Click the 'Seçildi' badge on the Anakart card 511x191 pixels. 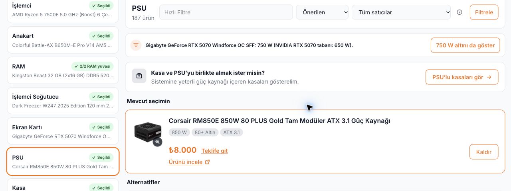[x=101, y=36]
